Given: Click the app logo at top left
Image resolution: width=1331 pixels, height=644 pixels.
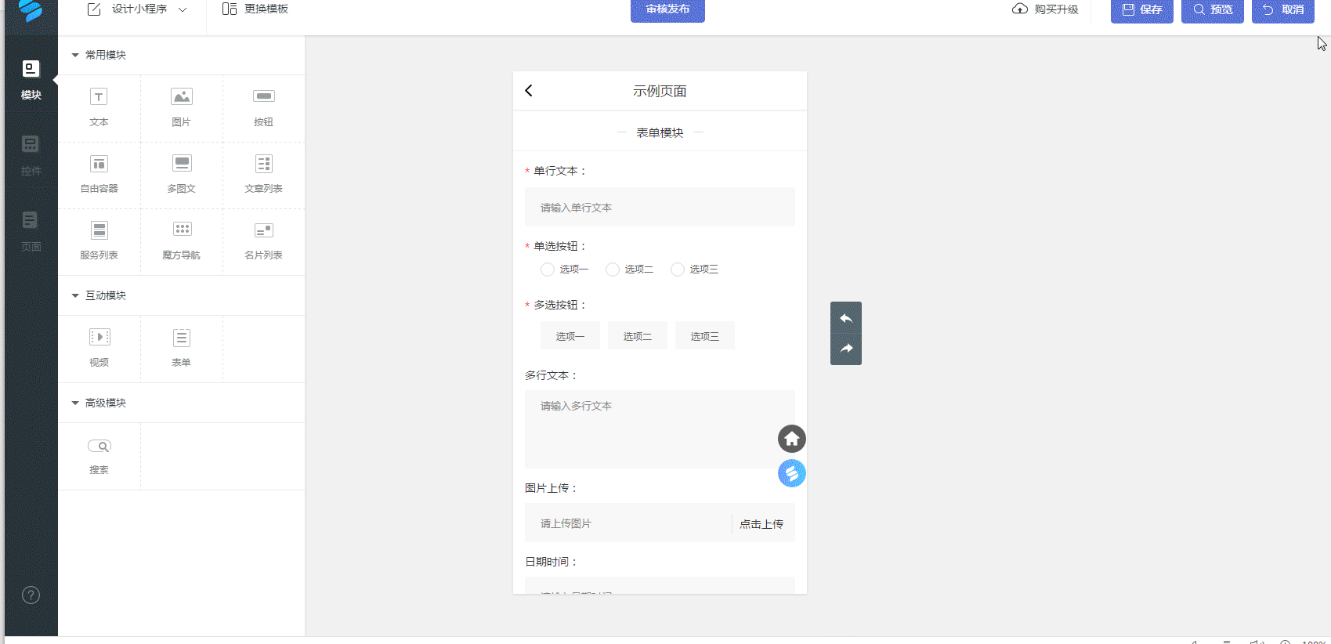Looking at the screenshot, I should 31,10.
